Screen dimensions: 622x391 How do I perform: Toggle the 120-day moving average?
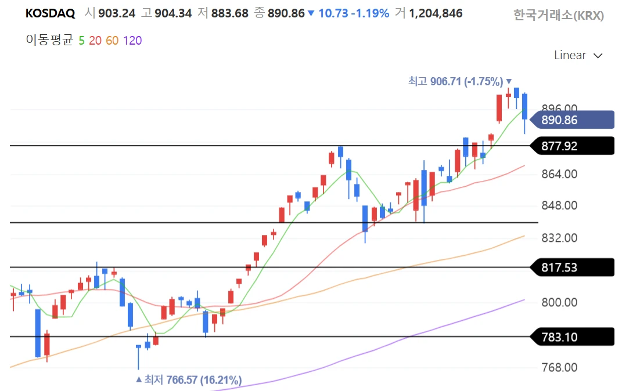coord(132,40)
